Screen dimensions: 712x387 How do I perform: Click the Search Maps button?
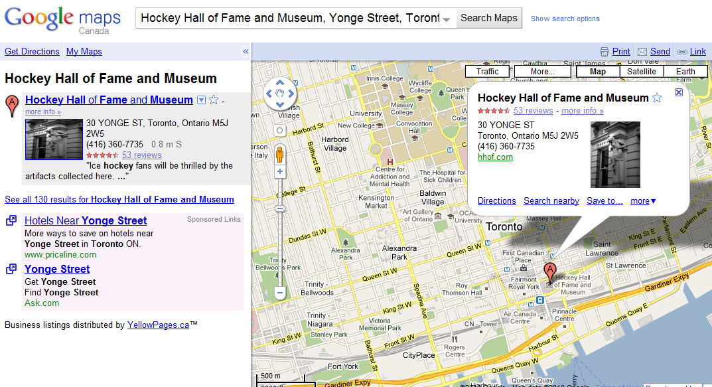pyautogui.click(x=488, y=18)
